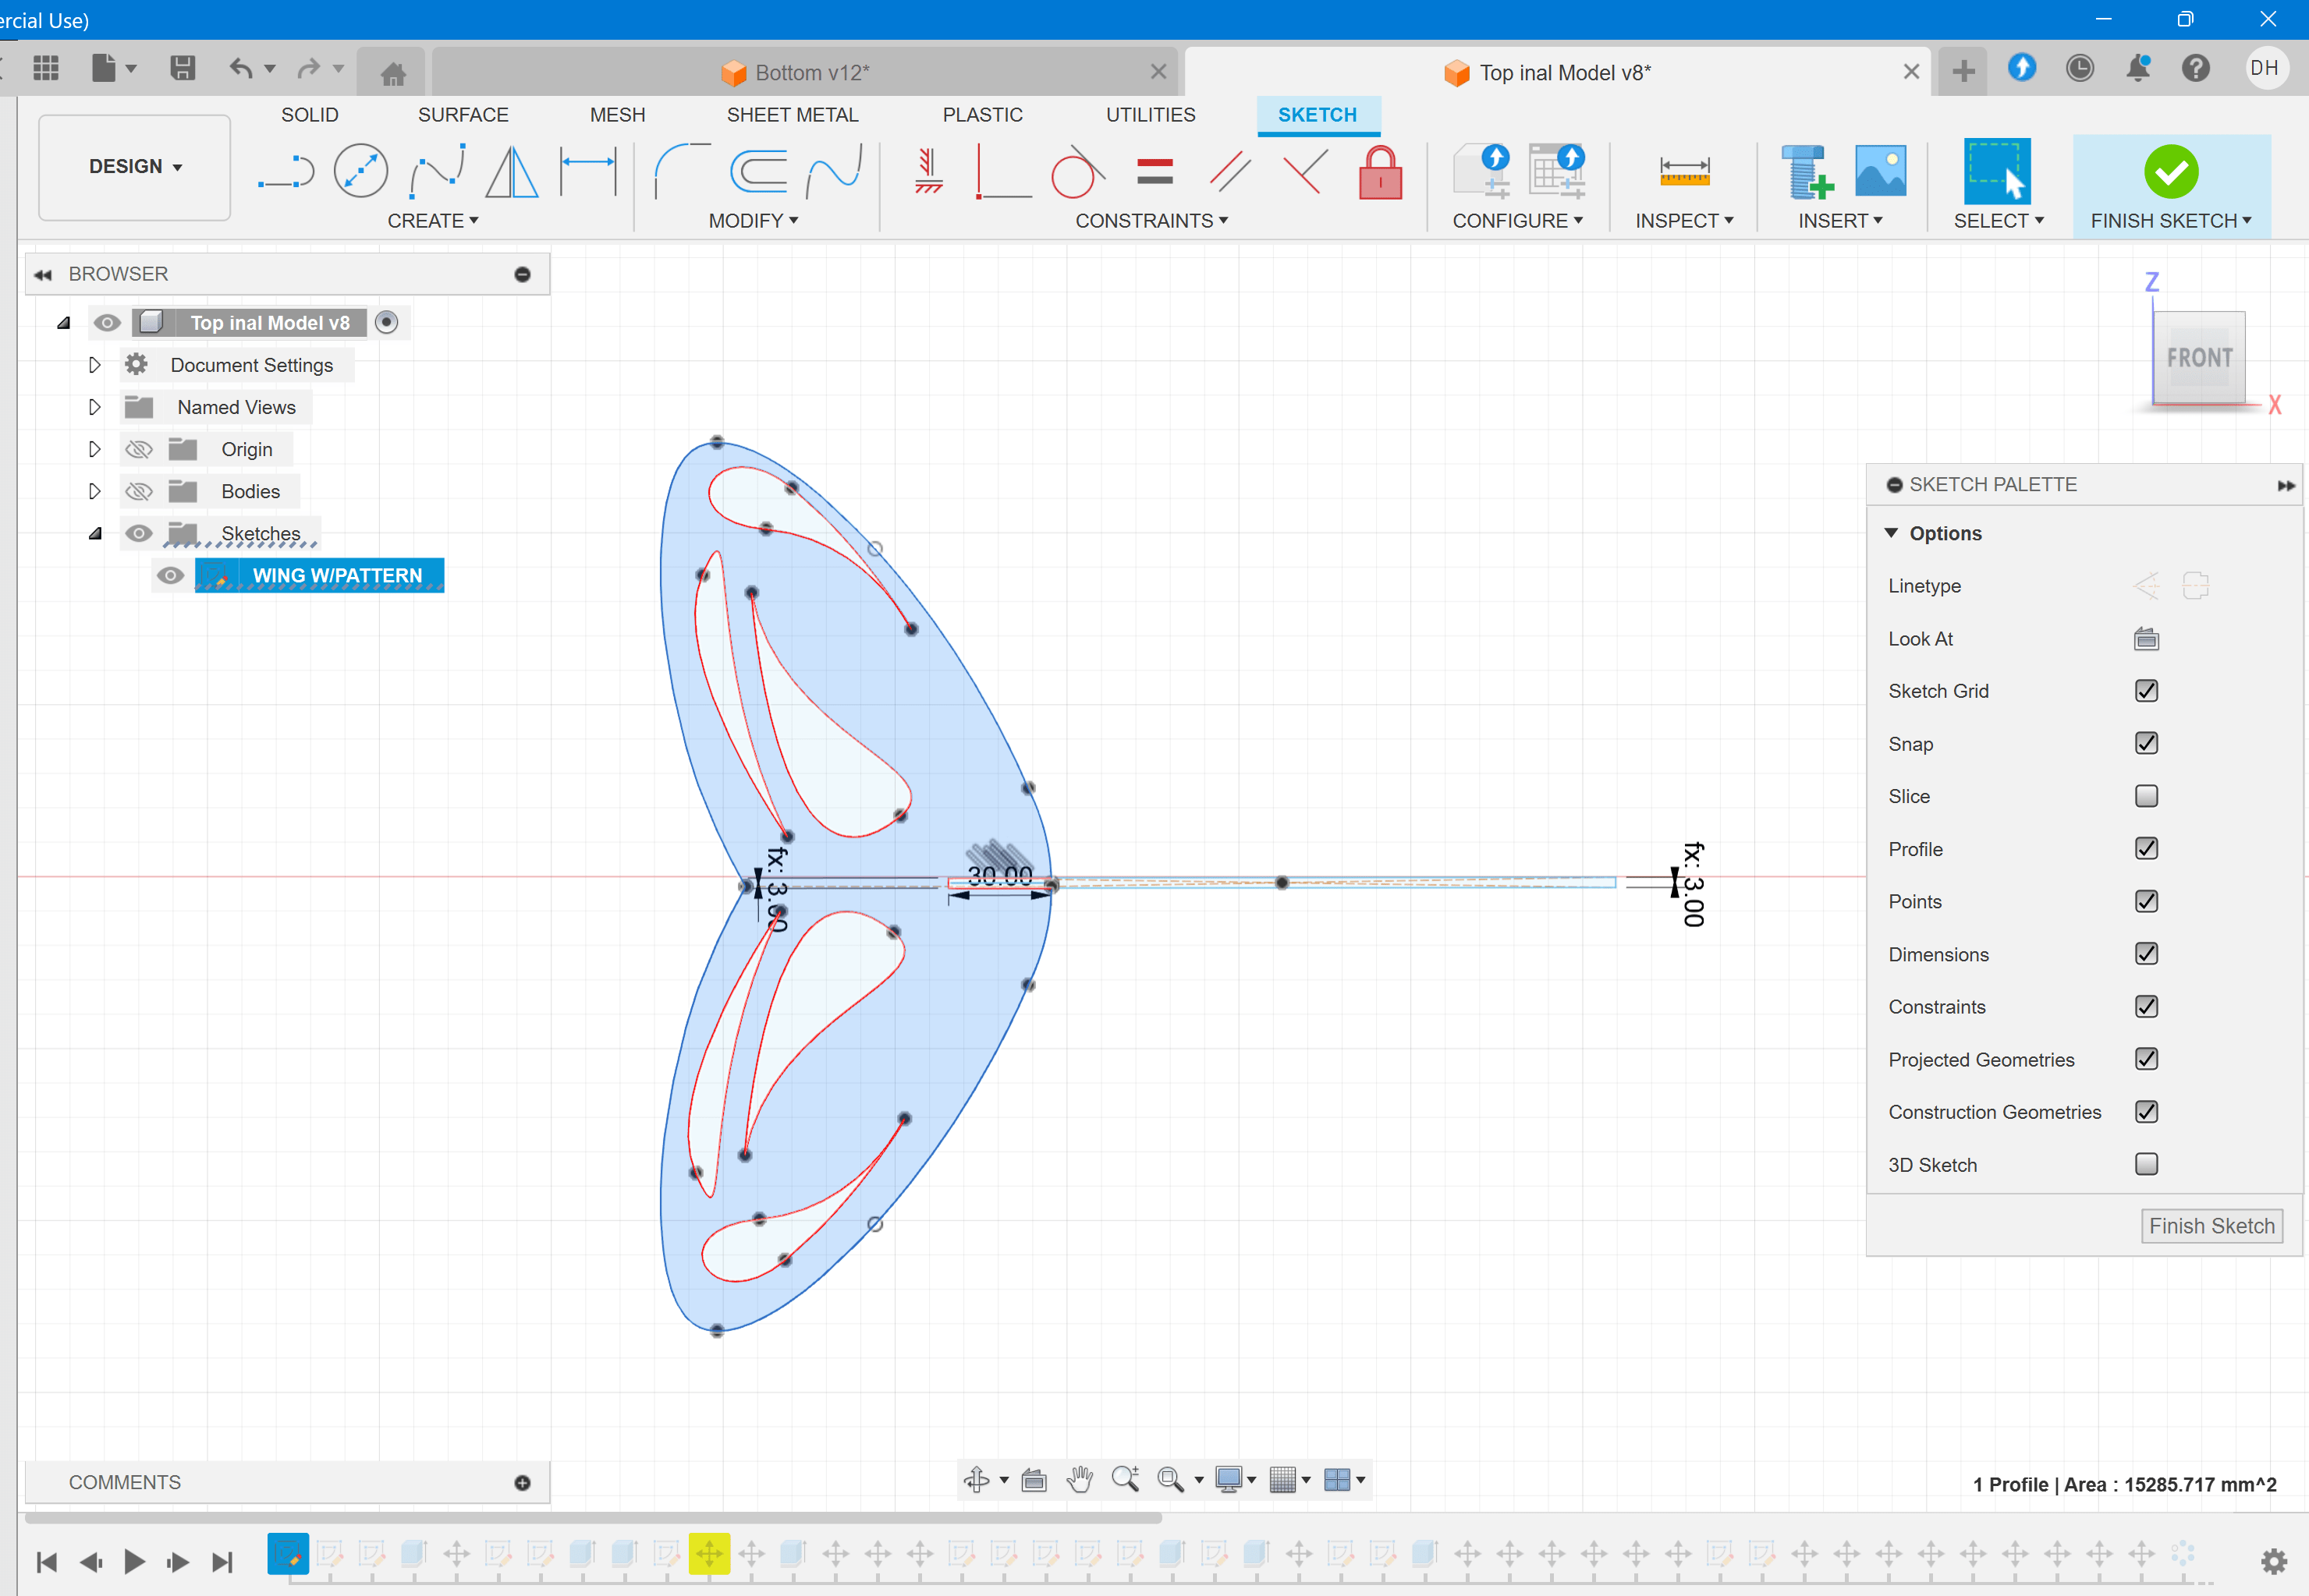Toggle the Constraints checkbox
Viewport: 2309px width, 1596px height.
2146,1007
